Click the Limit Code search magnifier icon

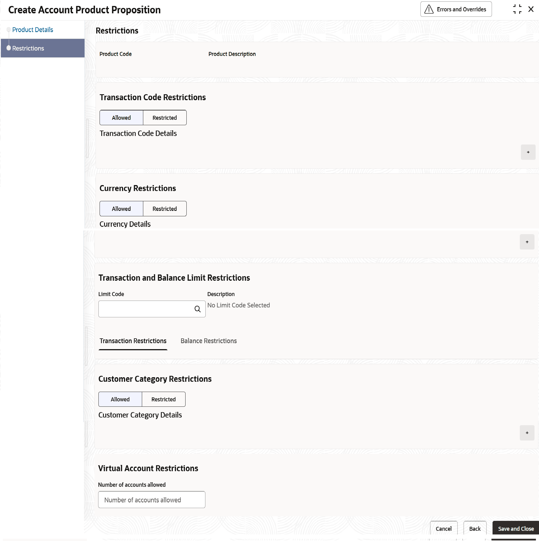tap(197, 309)
